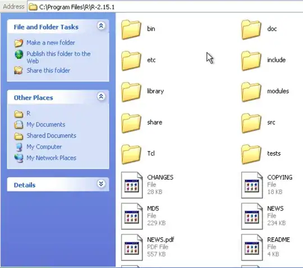Click the My Computer icon

pyautogui.click(x=19, y=147)
